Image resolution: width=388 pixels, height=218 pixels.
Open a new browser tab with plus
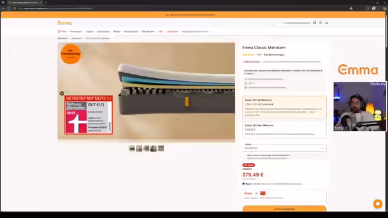pyautogui.click(x=46, y=2)
